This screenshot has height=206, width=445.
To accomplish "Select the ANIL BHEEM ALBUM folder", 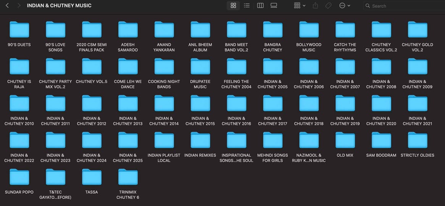I will (x=200, y=29).
